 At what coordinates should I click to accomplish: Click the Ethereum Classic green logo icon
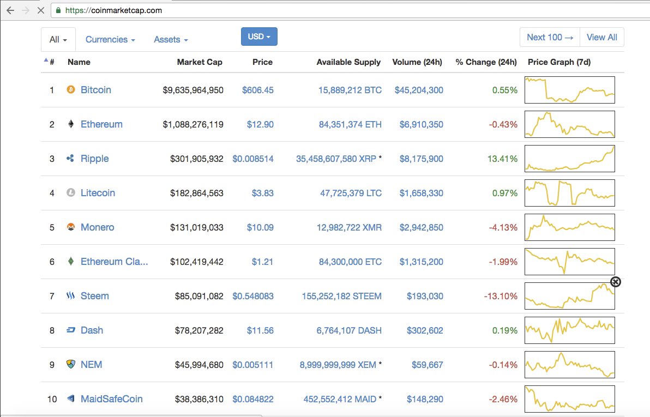tap(71, 262)
